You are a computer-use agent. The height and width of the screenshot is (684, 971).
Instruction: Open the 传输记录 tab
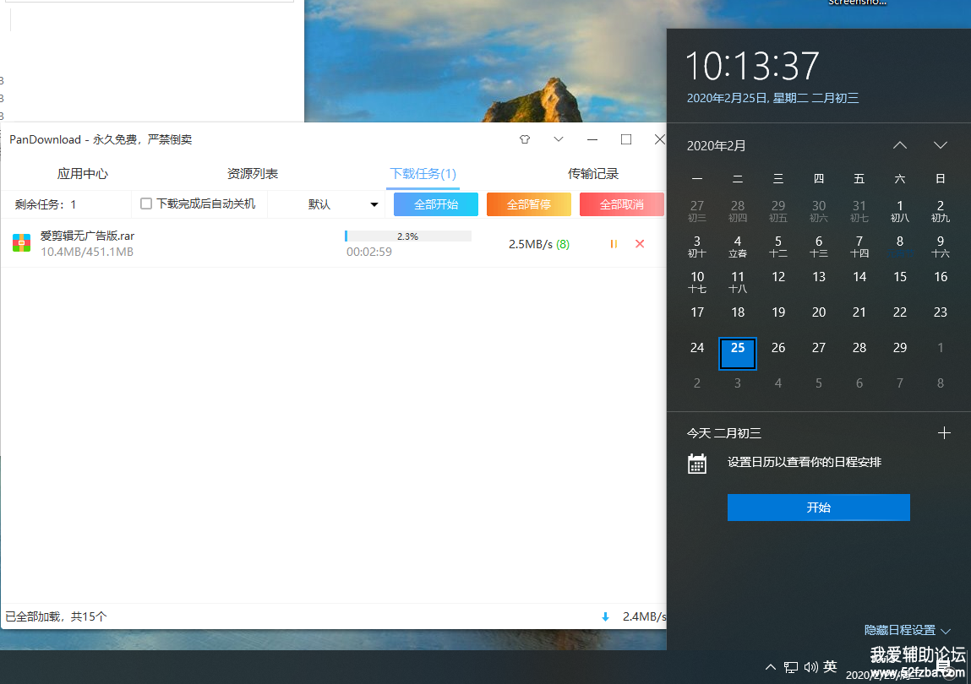[593, 174]
